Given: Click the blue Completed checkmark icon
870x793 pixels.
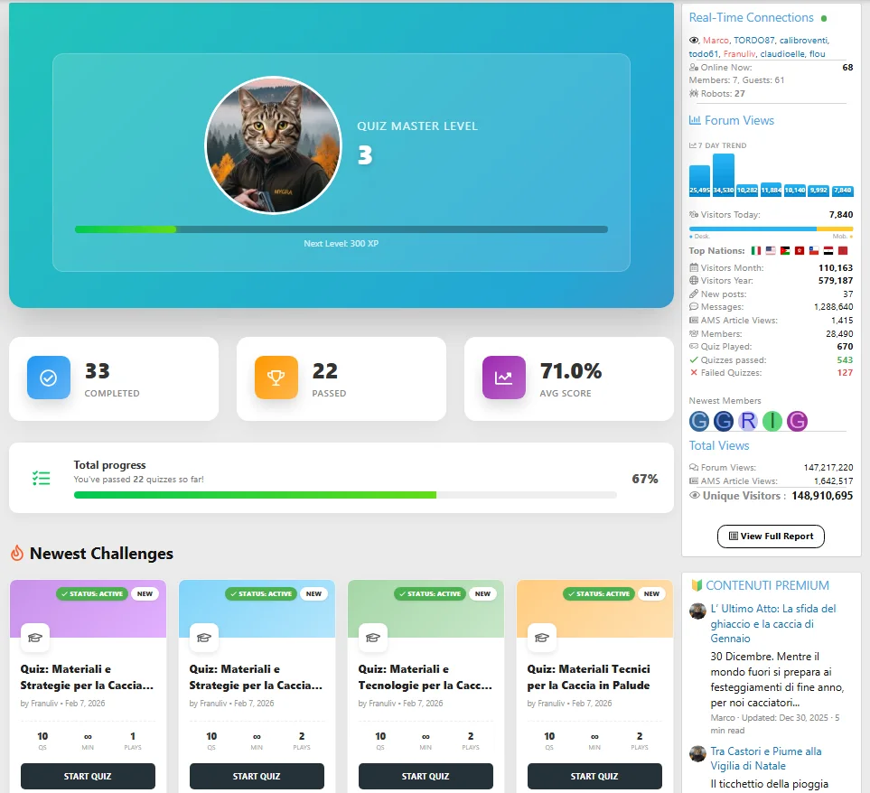Looking at the screenshot, I should click(49, 378).
